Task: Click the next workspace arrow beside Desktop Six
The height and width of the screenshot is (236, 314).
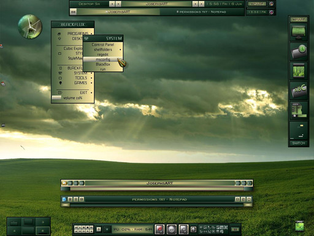Action: pos(118,4)
